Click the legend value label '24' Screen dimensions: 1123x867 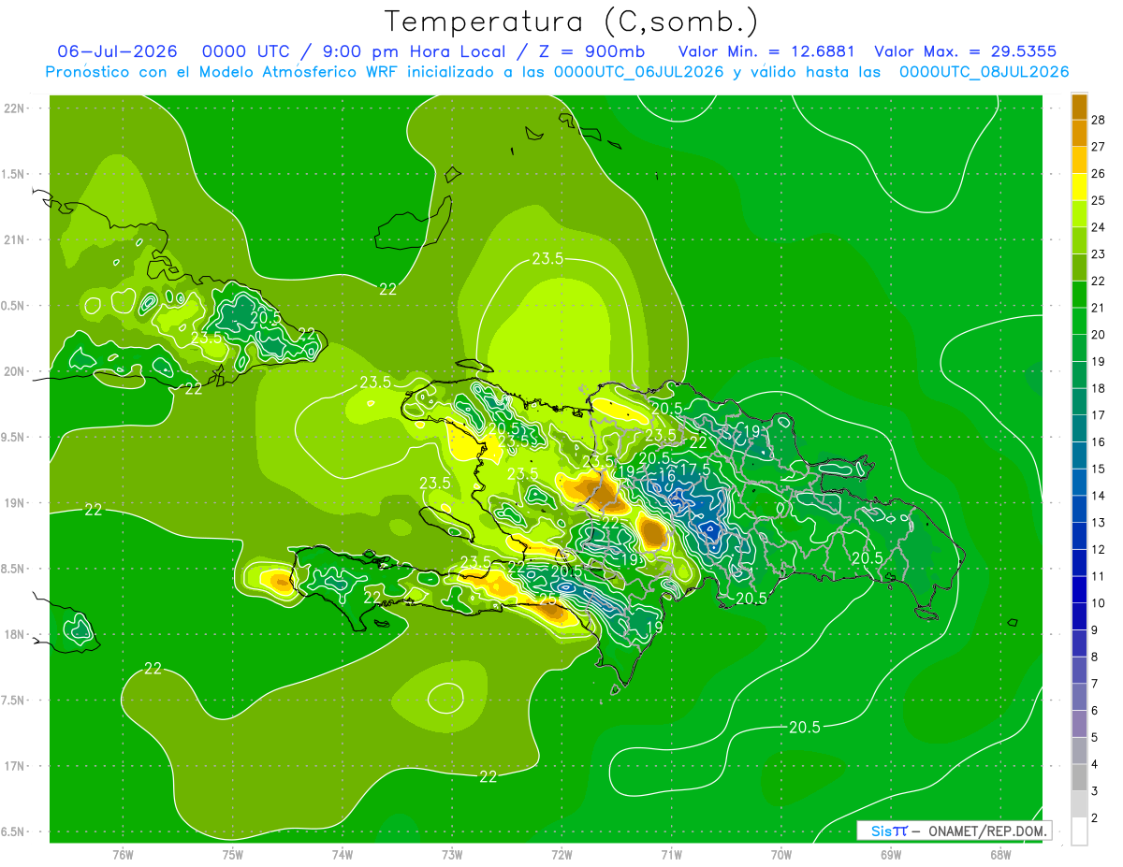click(x=1099, y=227)
